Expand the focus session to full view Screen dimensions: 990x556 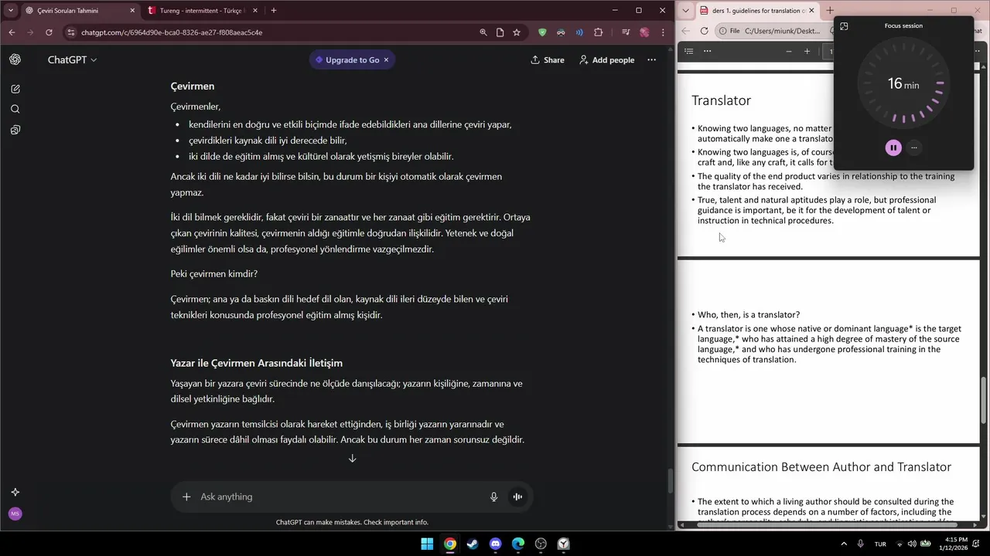pyautogui.click(x=844, y=25)
